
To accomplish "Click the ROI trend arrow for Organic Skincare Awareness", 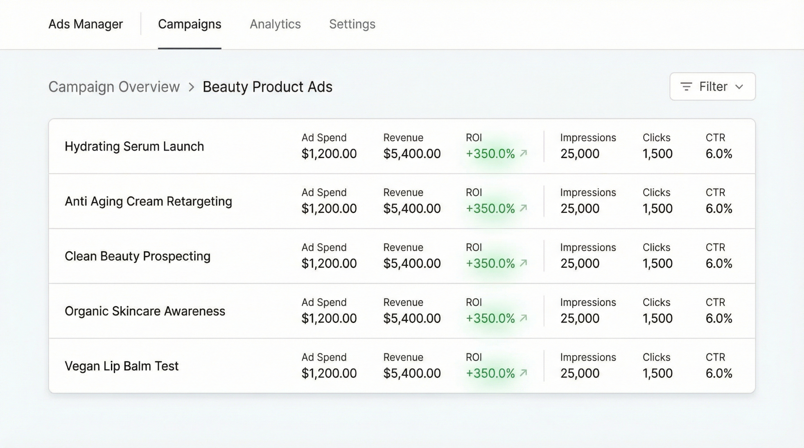I will (x=523, y=318).
